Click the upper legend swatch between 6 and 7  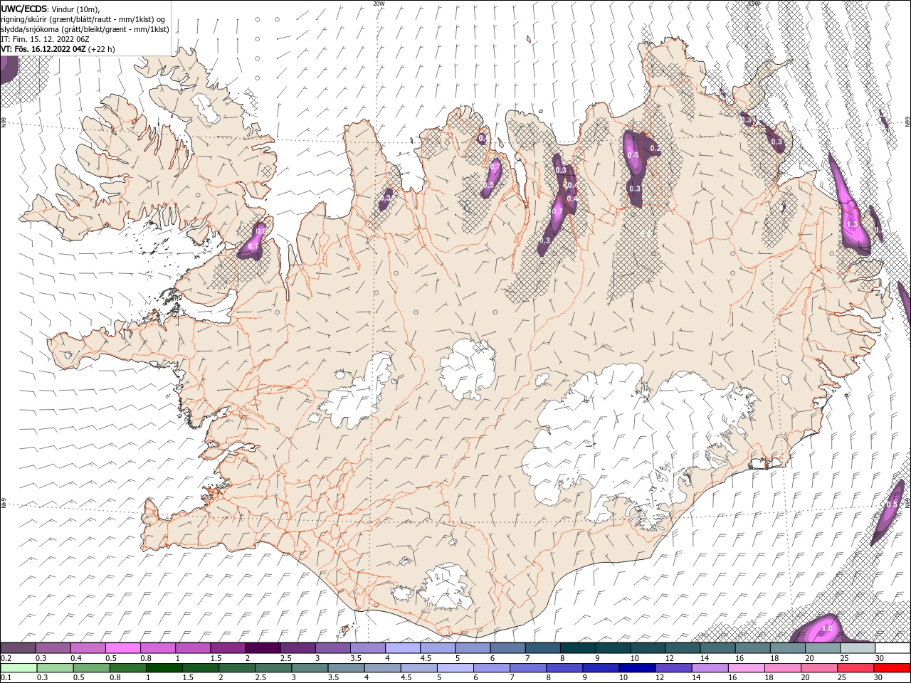(507, 648)
